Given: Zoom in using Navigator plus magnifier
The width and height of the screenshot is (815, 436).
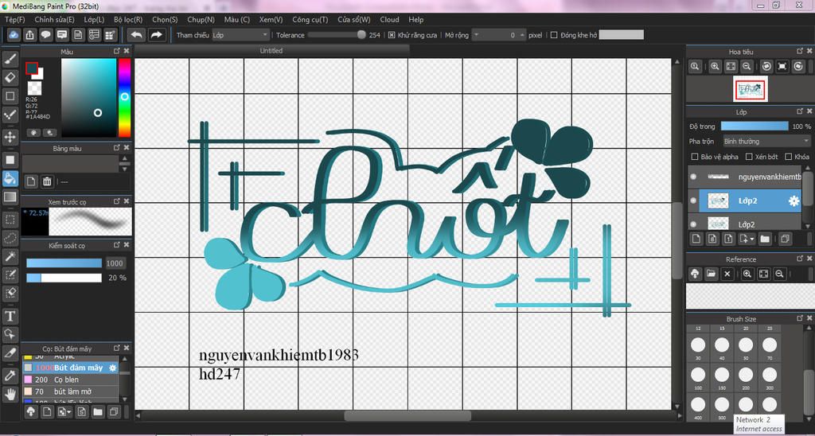Looking at the screenshot, I should point(716,66).
